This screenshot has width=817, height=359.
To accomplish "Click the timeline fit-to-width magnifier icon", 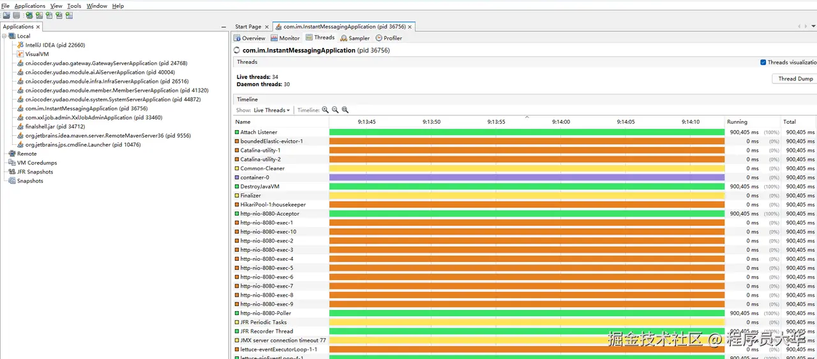I will point(345,110).
